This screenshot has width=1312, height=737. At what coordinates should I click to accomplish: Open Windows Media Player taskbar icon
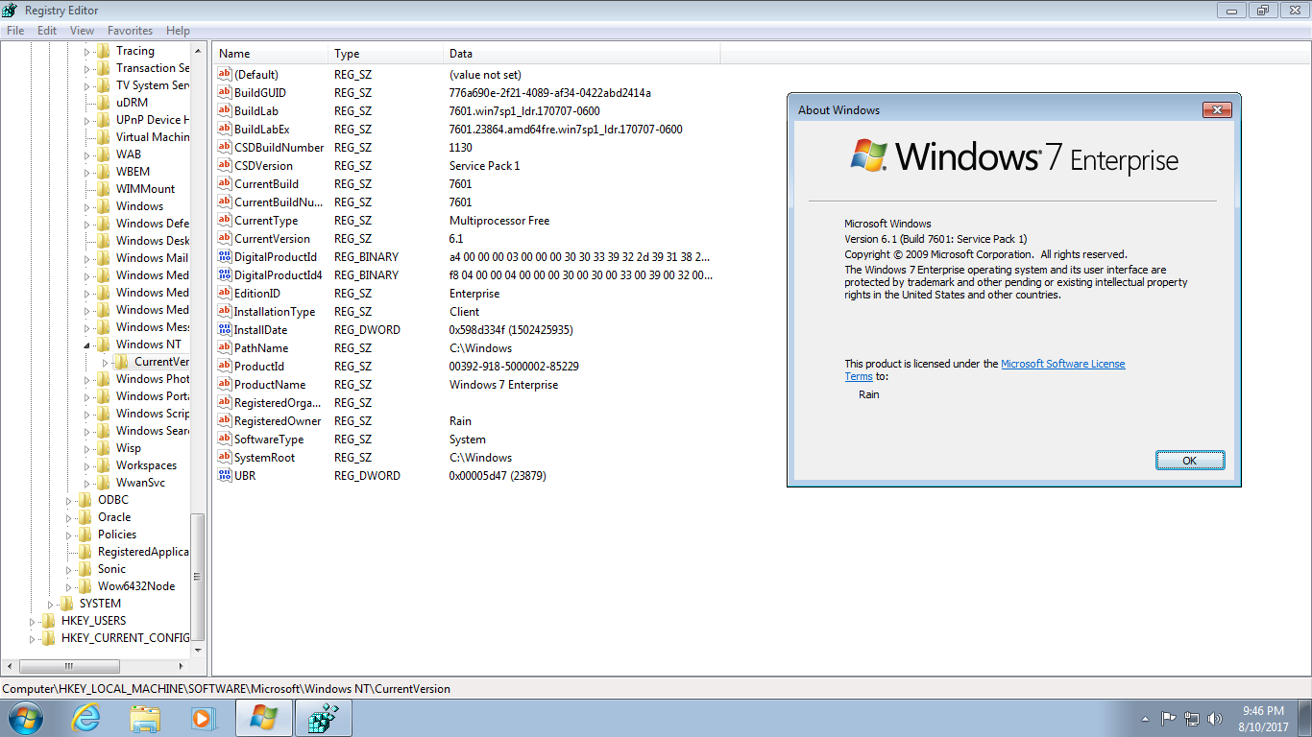tap(204, 718)
